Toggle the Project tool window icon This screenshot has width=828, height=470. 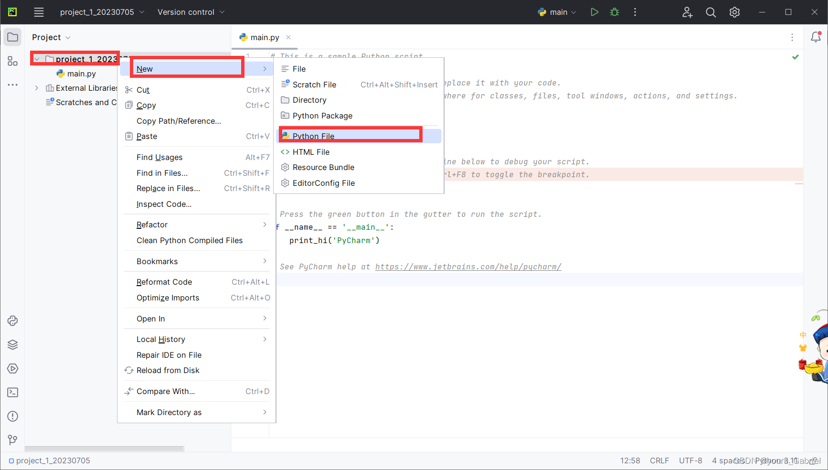13,37
